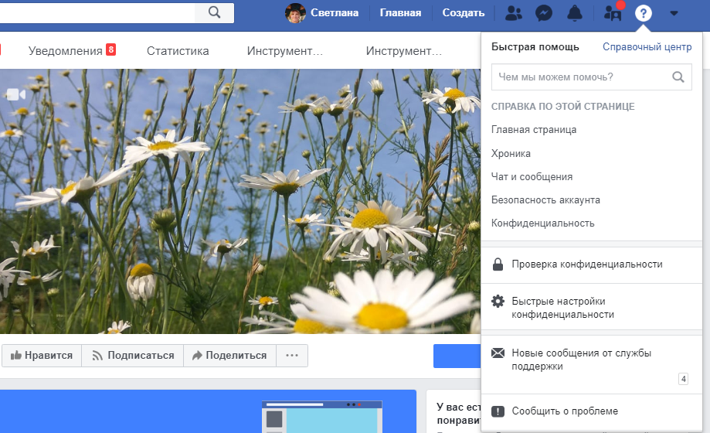Viewport: 710px width, 433px height.
Task: Open the three-dots more actions button
Action: tap(292, 356)
